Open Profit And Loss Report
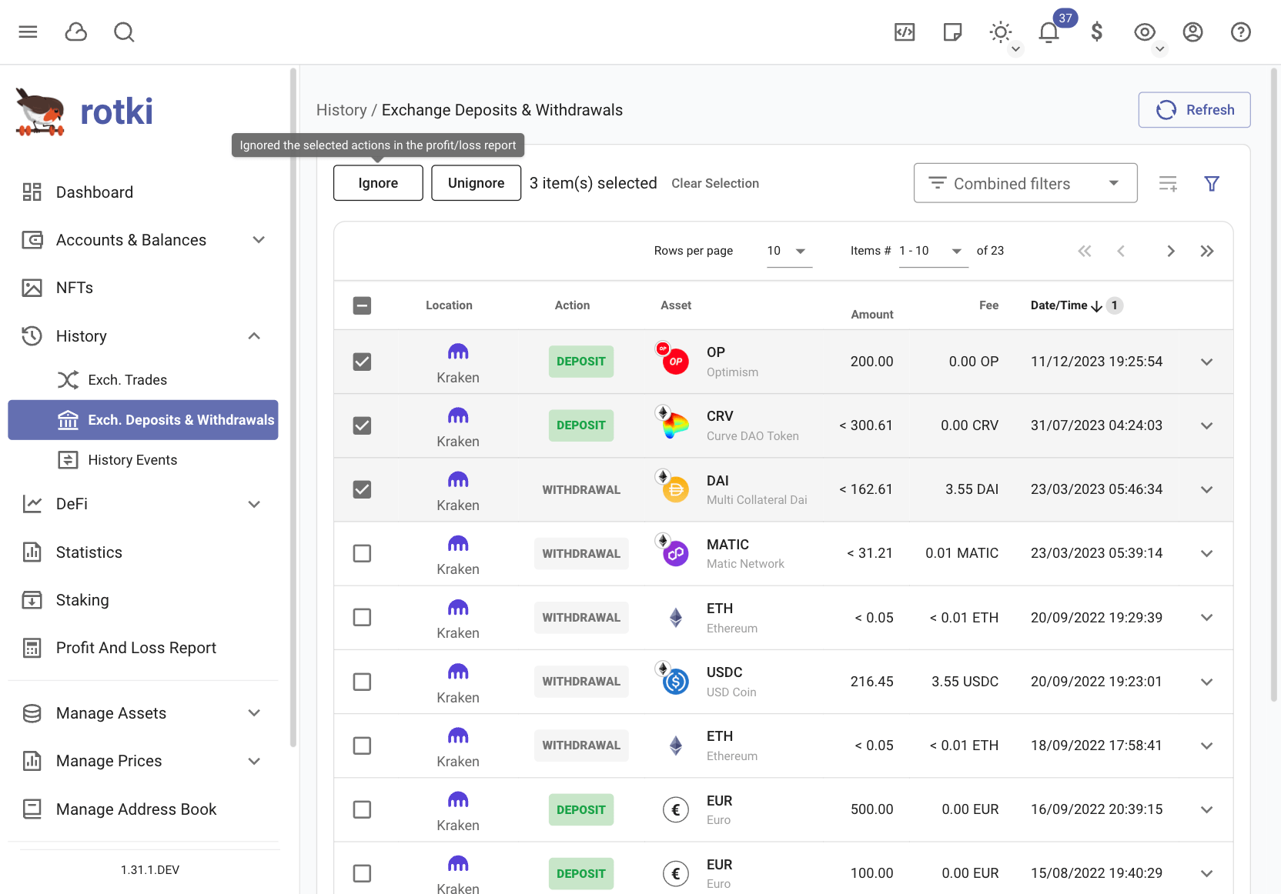The width and height of the screenshot is (1281, 894). [143, 648]
